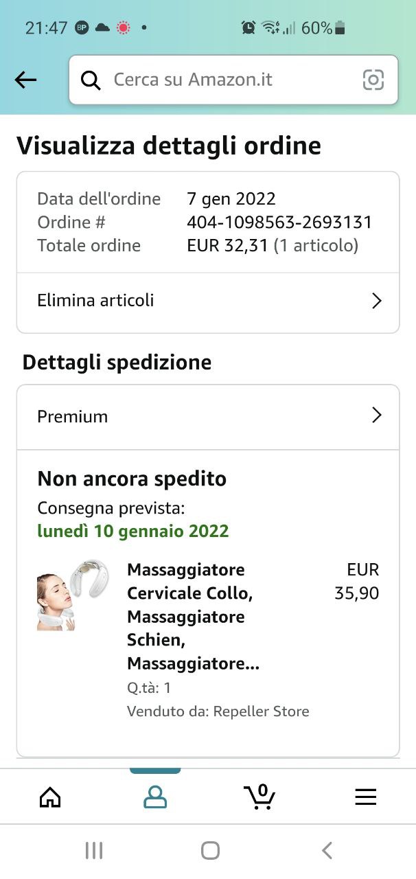Open the hamburger menu icon
Image resolution: width=416 pixels, height=879 pixels.
click(365, 797)
